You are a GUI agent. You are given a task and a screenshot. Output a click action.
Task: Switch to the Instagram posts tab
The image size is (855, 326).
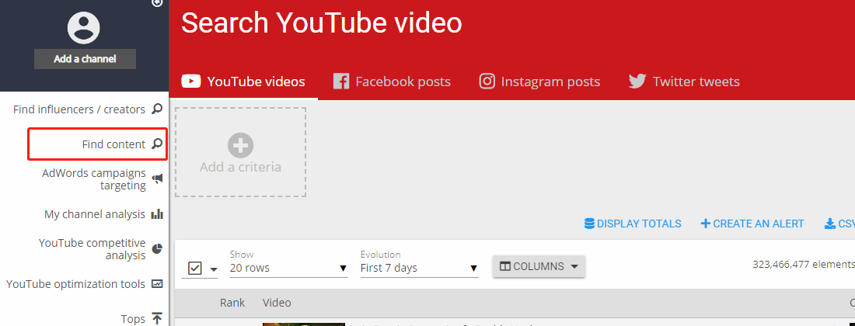pos(539,81)
